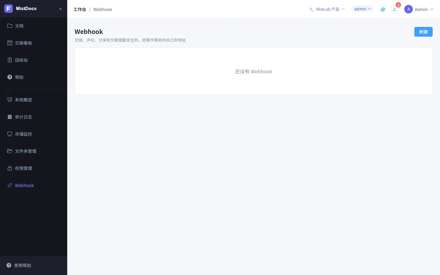Viewport: 440px width, 275px height.
Task: Click the 新建 button
Action: 423,32
